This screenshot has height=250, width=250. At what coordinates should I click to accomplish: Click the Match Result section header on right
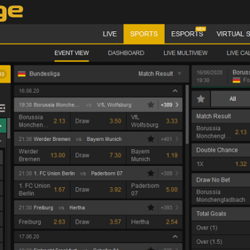point(221,116)
